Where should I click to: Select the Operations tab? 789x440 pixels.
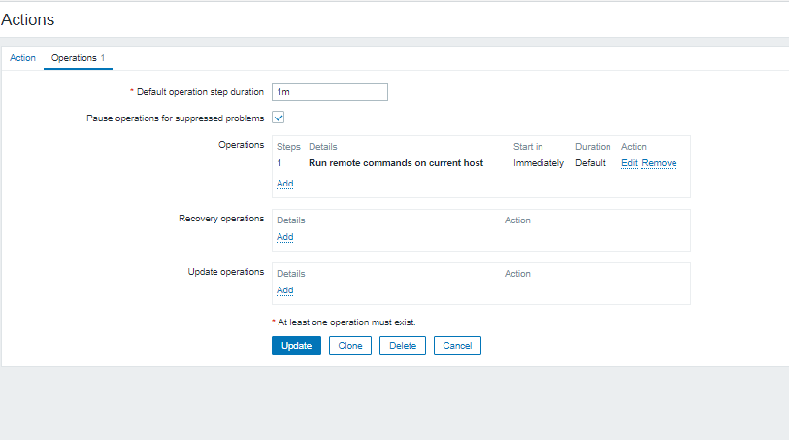click(x=78, y=58)
